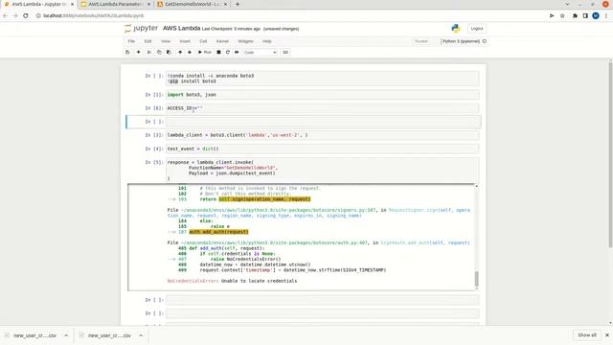Copy the selected cells with the toolbar icon

[159, 52]
